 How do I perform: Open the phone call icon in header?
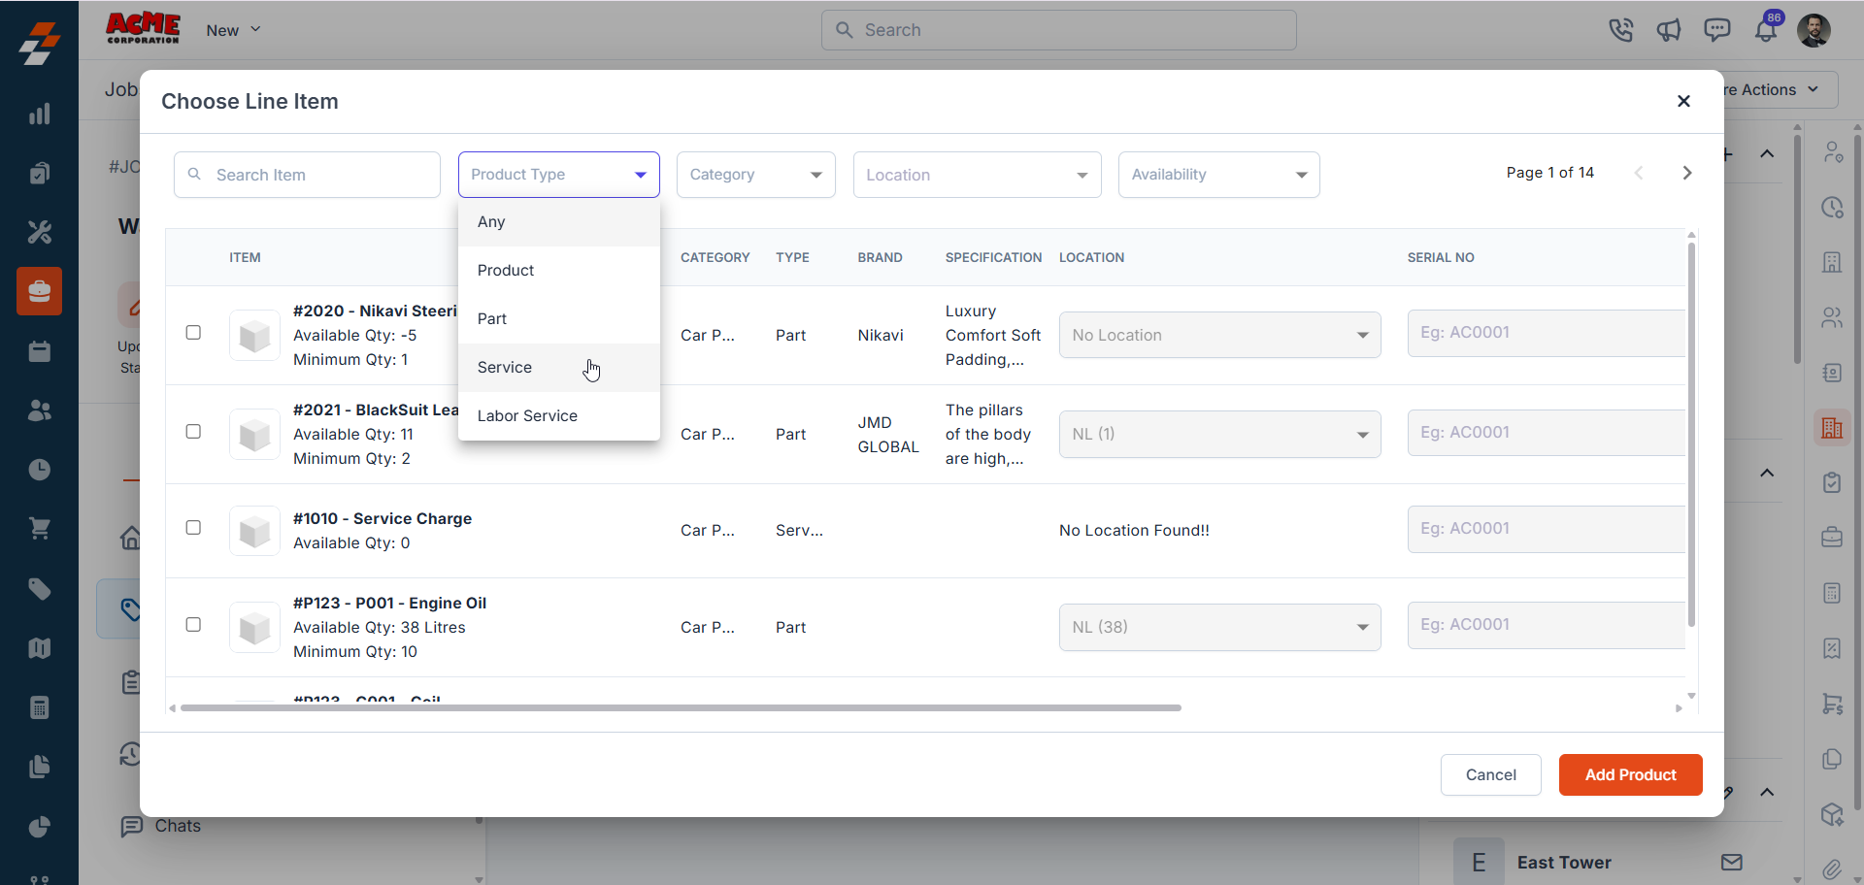coord(1620,30)
